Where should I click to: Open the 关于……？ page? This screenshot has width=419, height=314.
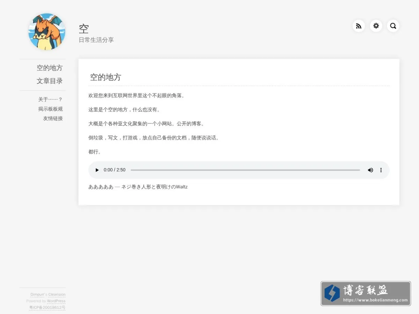click(50, 99)
